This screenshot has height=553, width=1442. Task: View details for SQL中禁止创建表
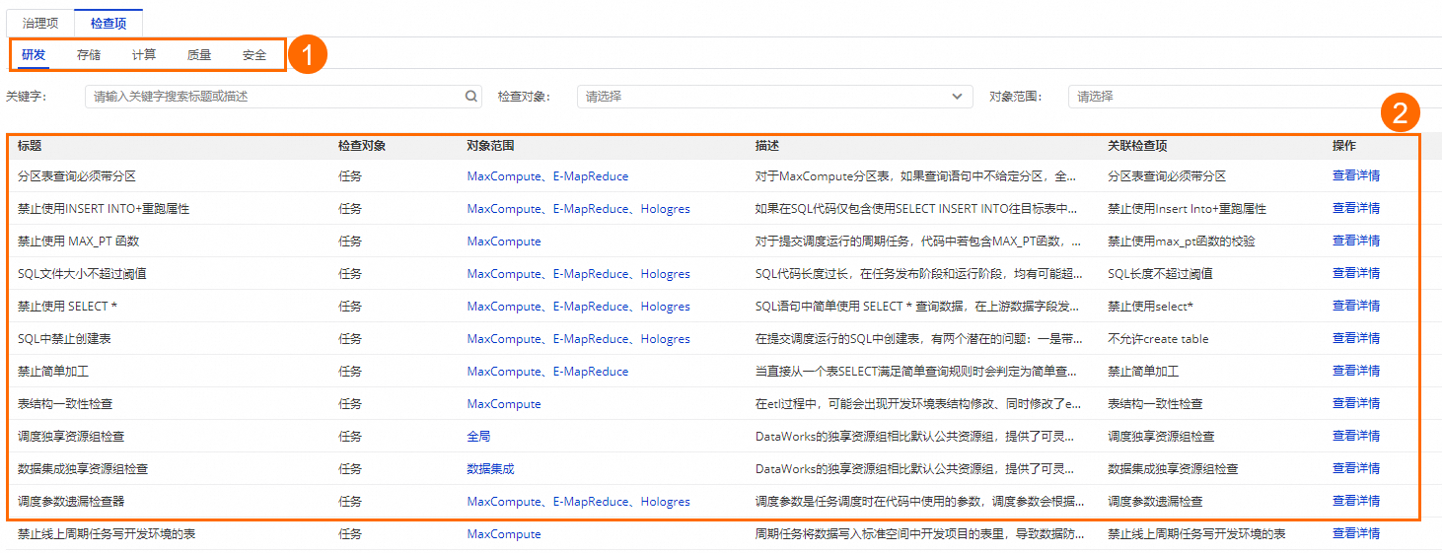tap(1356, 338)
